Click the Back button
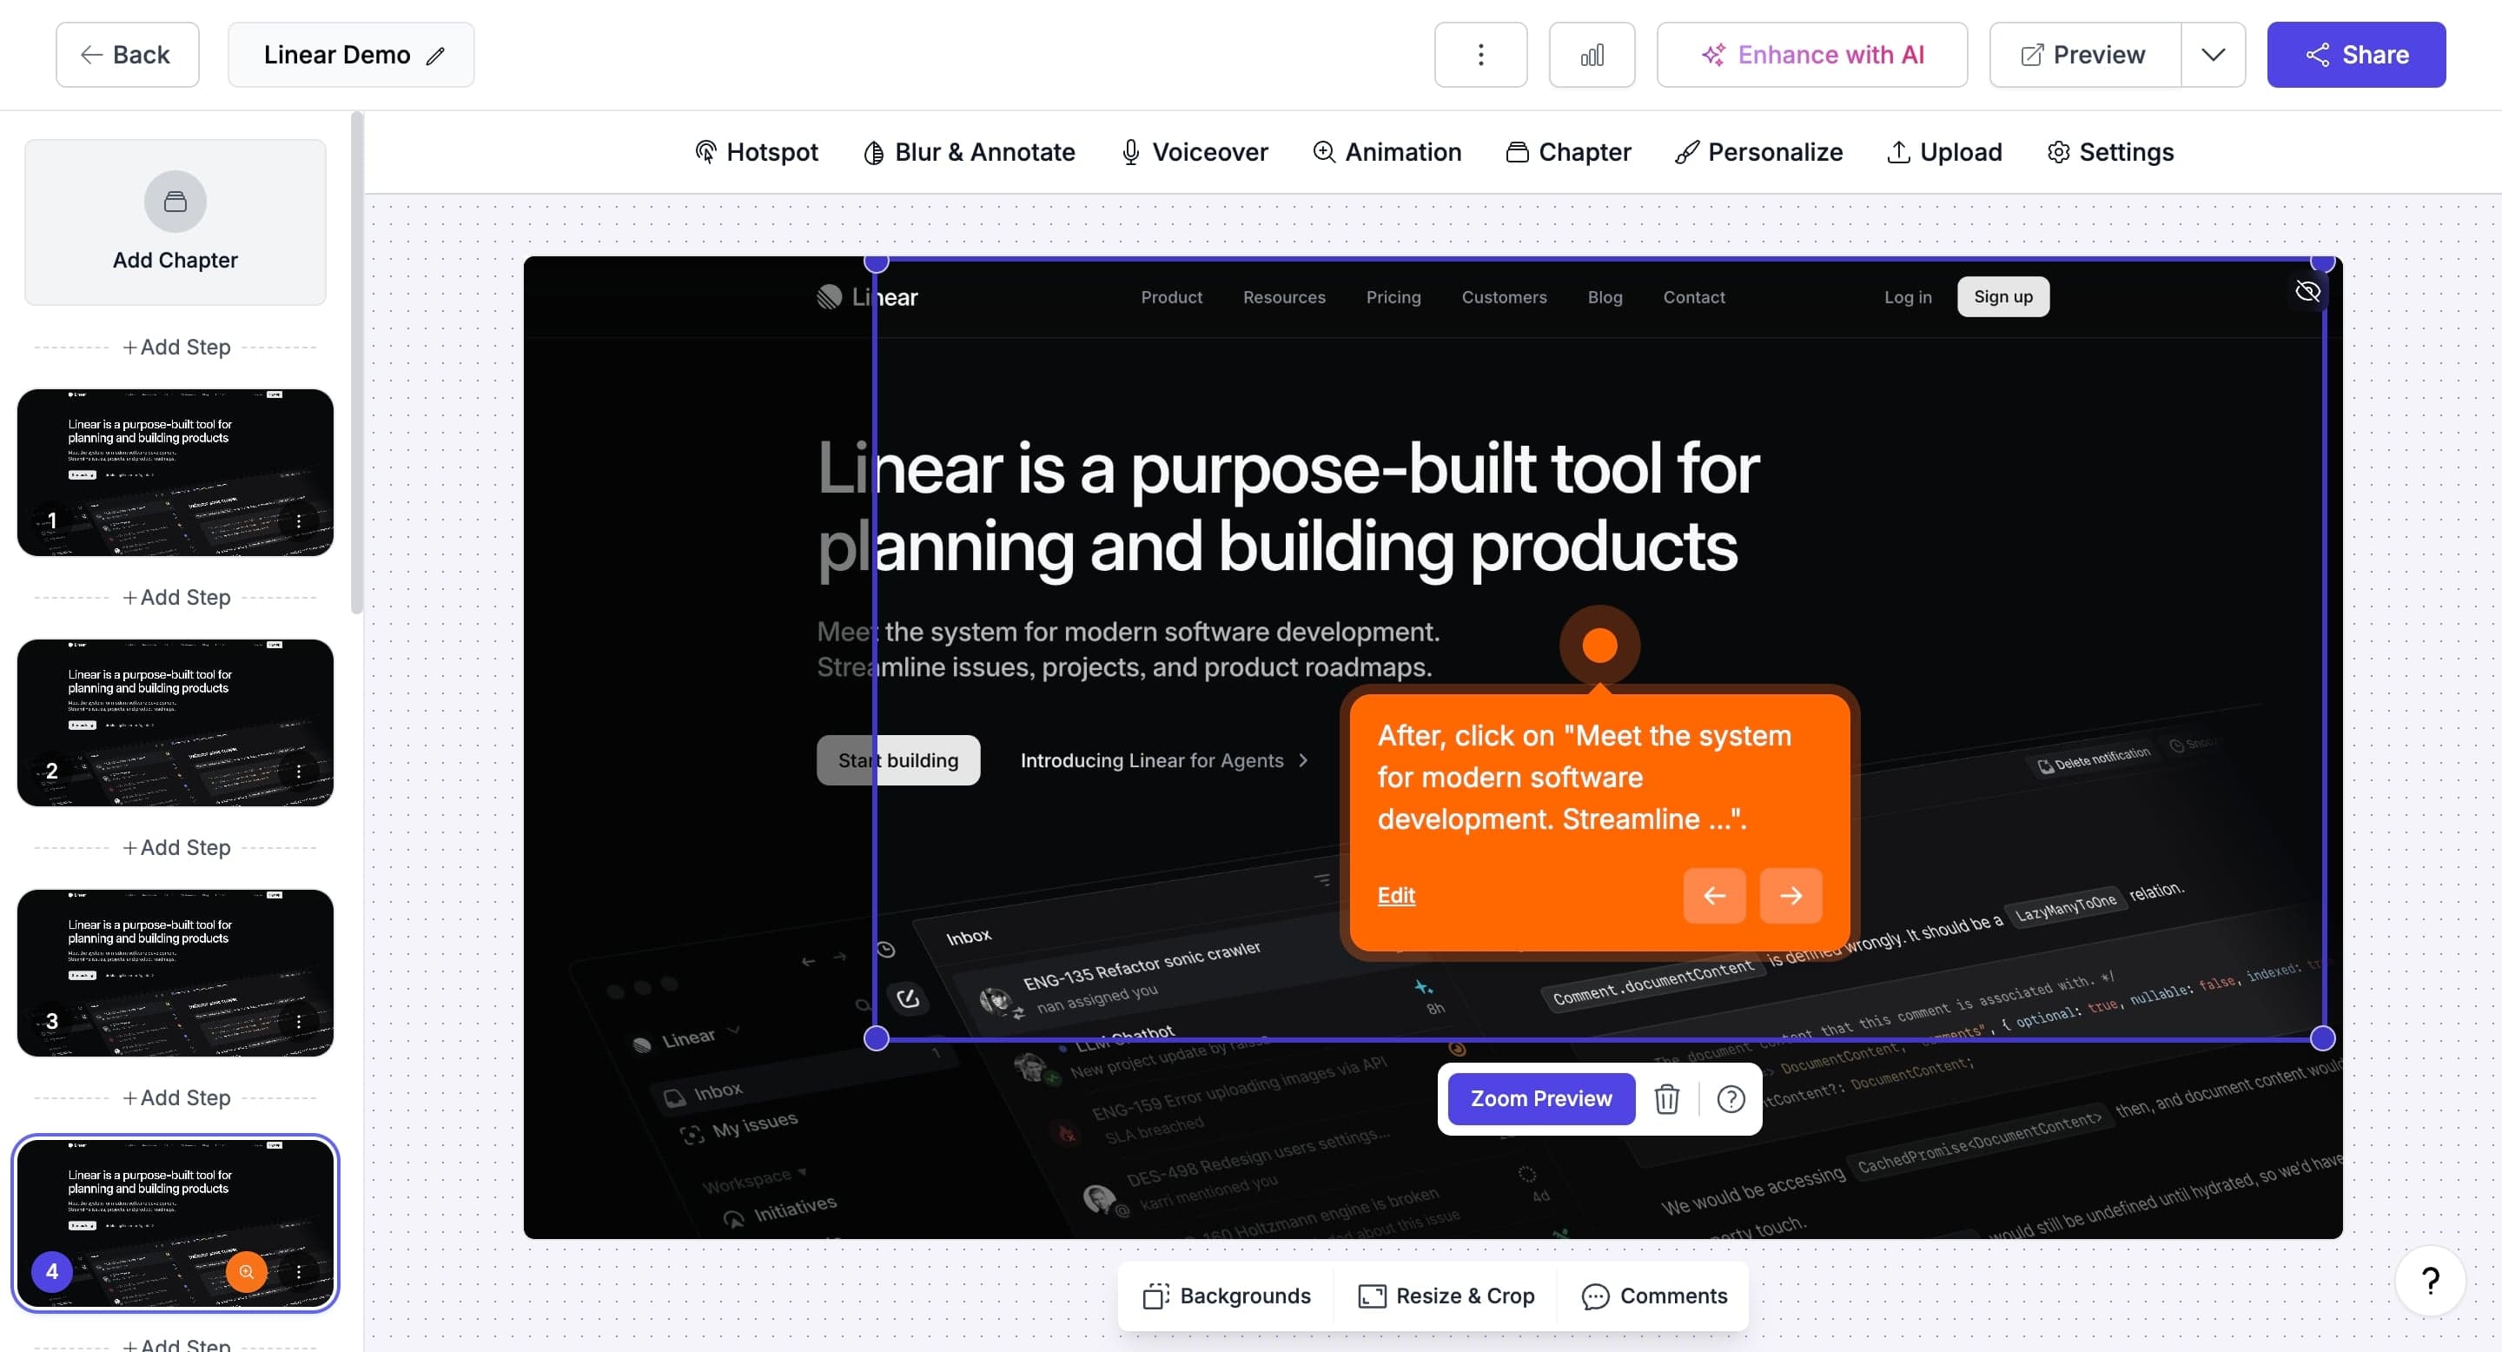The width and height of the screenshot is (2502, 1352). pos(127,55)
